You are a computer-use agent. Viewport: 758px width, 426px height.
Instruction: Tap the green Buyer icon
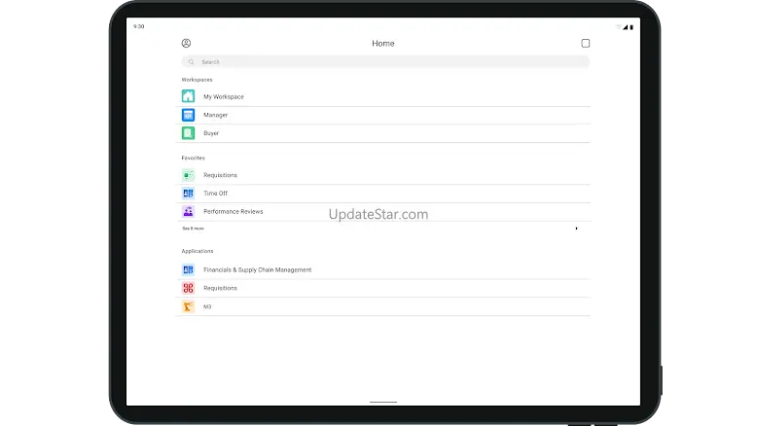pyautogui.click(x=188, y=133)
